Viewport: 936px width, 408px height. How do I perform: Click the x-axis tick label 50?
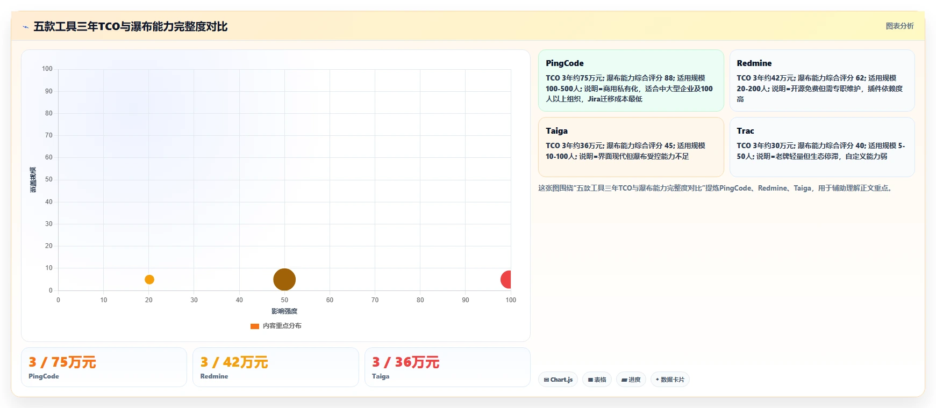point(284,300)
